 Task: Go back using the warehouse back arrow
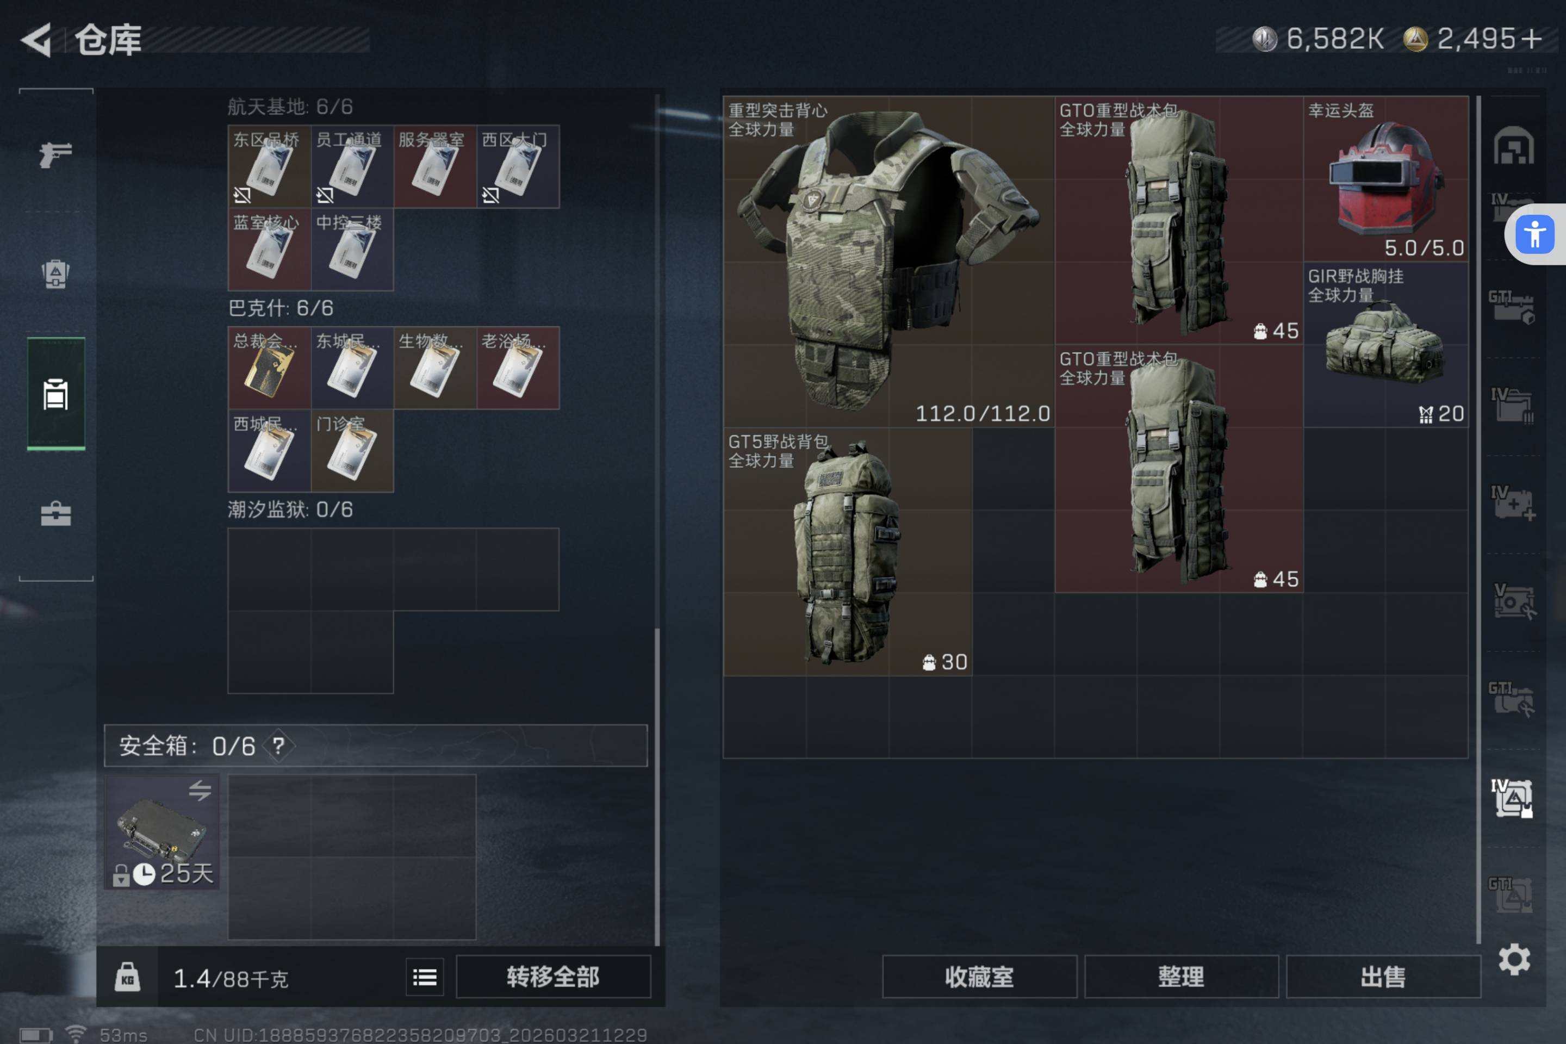coord(36,40)
